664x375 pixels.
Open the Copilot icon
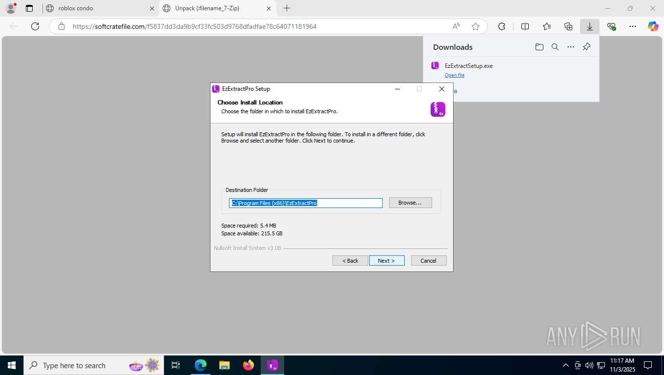click(x=653, y=26)
